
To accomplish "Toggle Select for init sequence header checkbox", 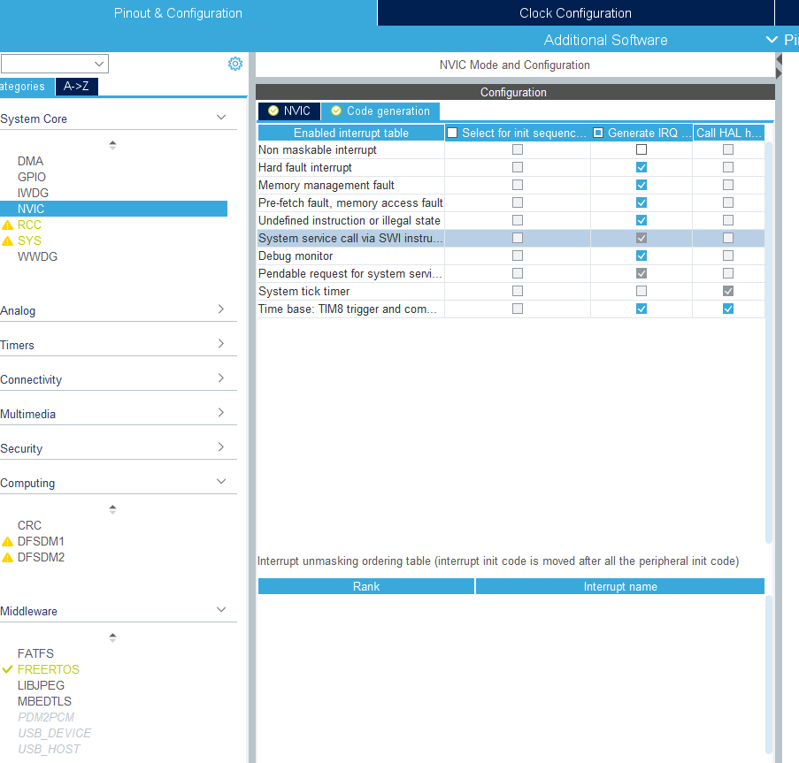I will point(452,133).
